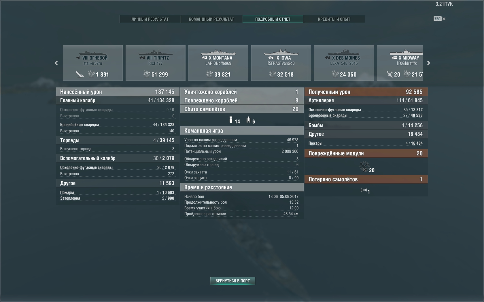This screenshot has height=302, width=484.
Task: Click the Полученный урон header
Action: click(366, 92)
